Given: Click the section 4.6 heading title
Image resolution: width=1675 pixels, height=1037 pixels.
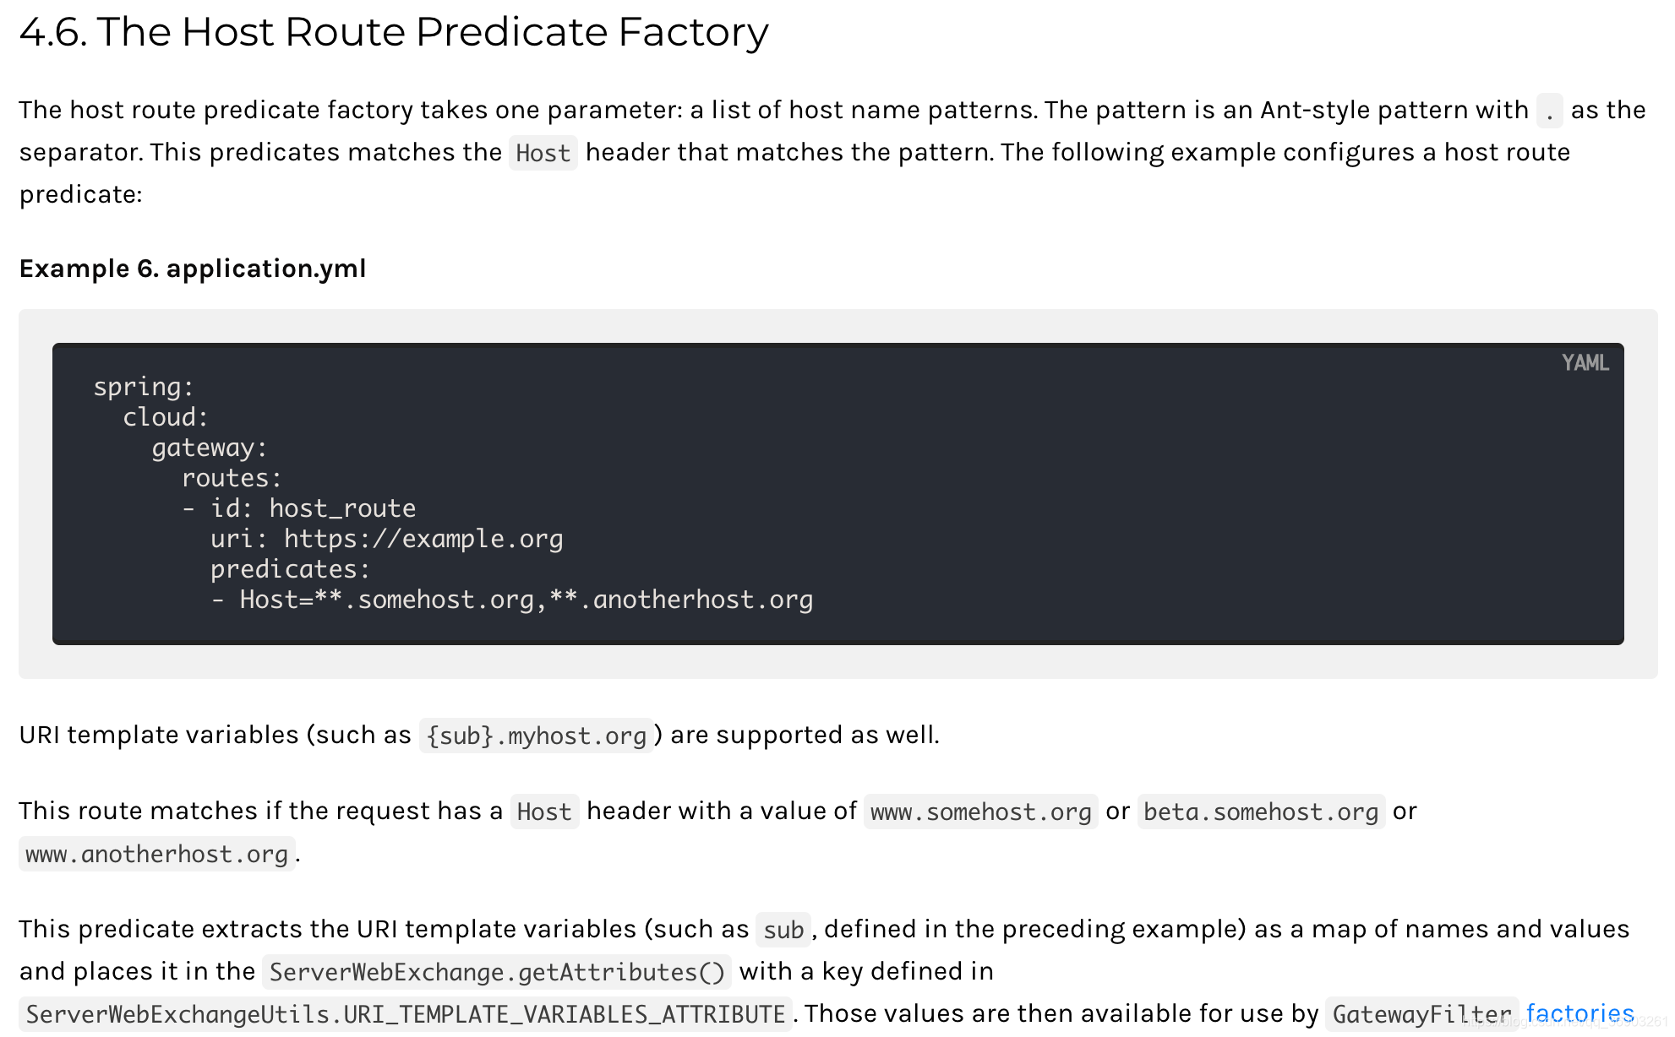Looking at the screenshot, I should pos(394,32).
